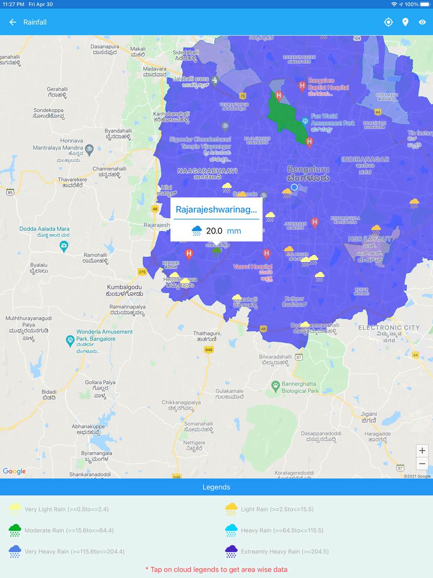433x578 pixels.
Task: Open the Bannerghatta Biological Park marker
Action: [x=275, y=386]
